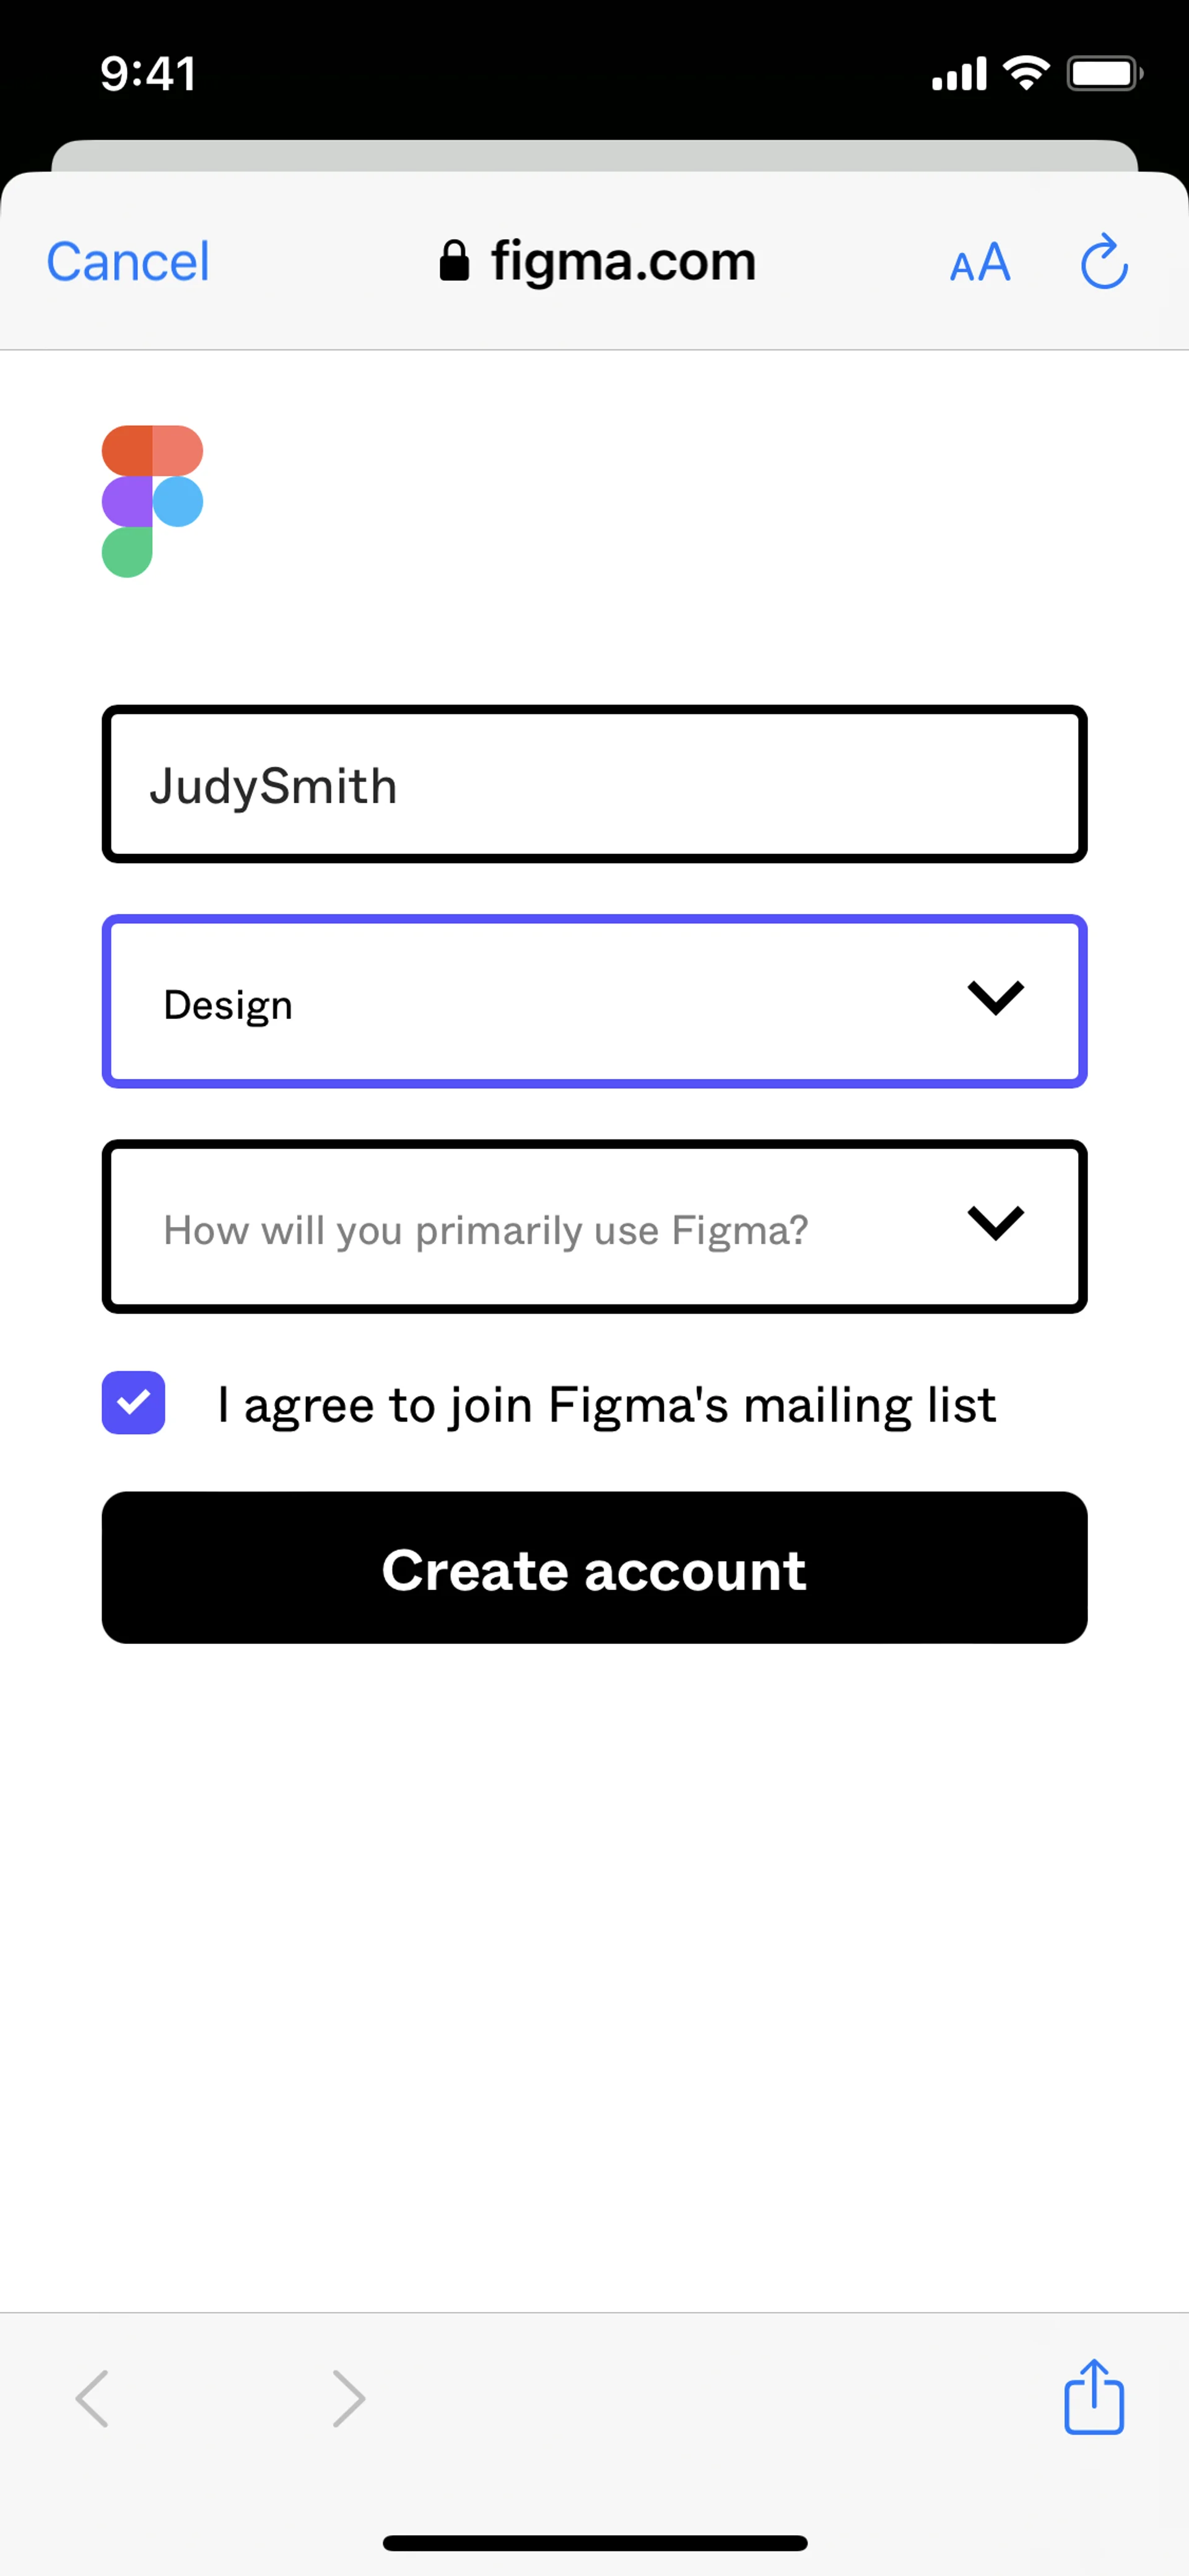Tap the chevron arrow in the Design field
Viewport: 1189px width, 2576px height.
click(x=996, y=997)
